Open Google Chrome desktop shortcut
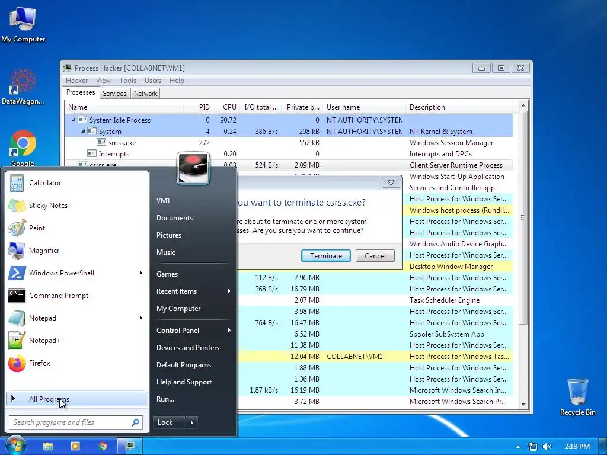607x455 pixels. pyautogui.click(x=23, y=148)
